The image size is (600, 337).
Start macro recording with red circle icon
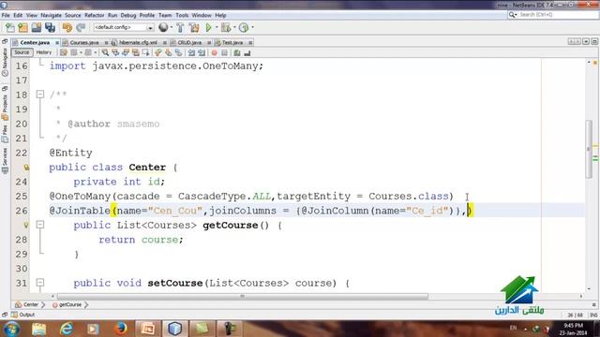[215, 52]
